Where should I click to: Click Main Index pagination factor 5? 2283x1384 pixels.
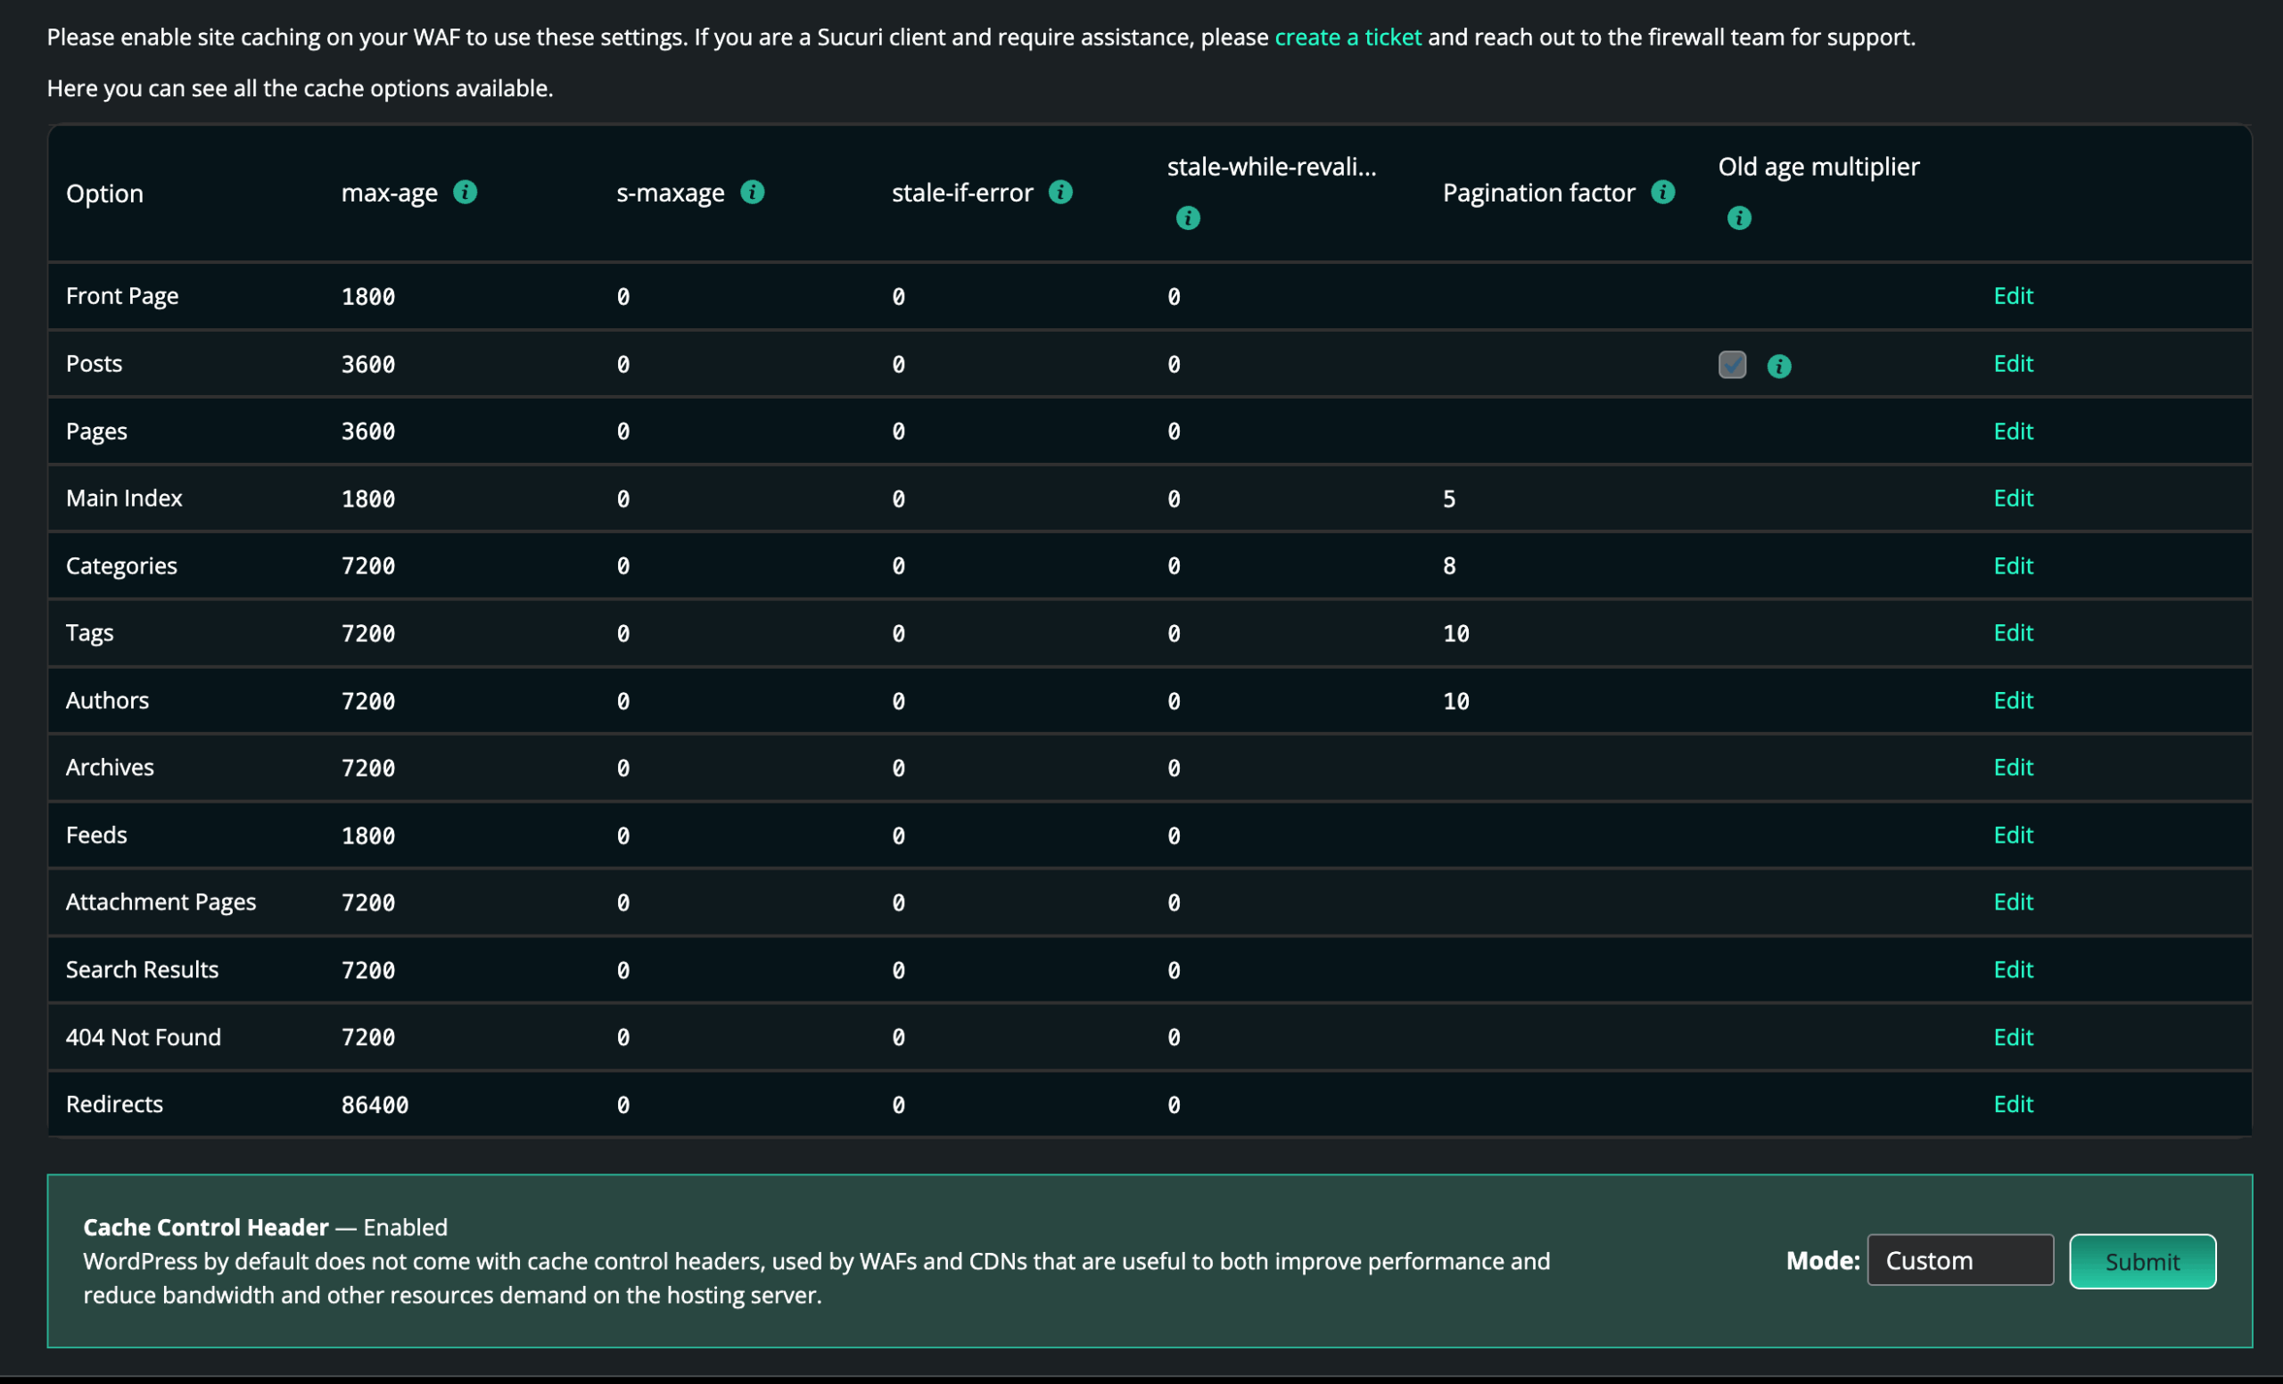[x=1449, y=499]
